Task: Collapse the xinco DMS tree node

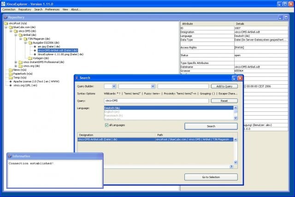Action: coord(11,31)
